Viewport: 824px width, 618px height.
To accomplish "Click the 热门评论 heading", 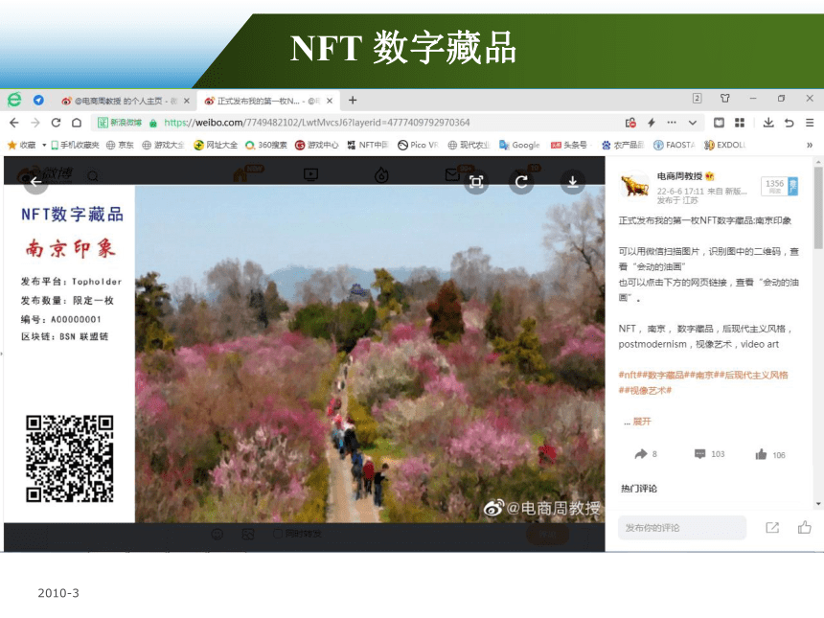I will (638, 489).
